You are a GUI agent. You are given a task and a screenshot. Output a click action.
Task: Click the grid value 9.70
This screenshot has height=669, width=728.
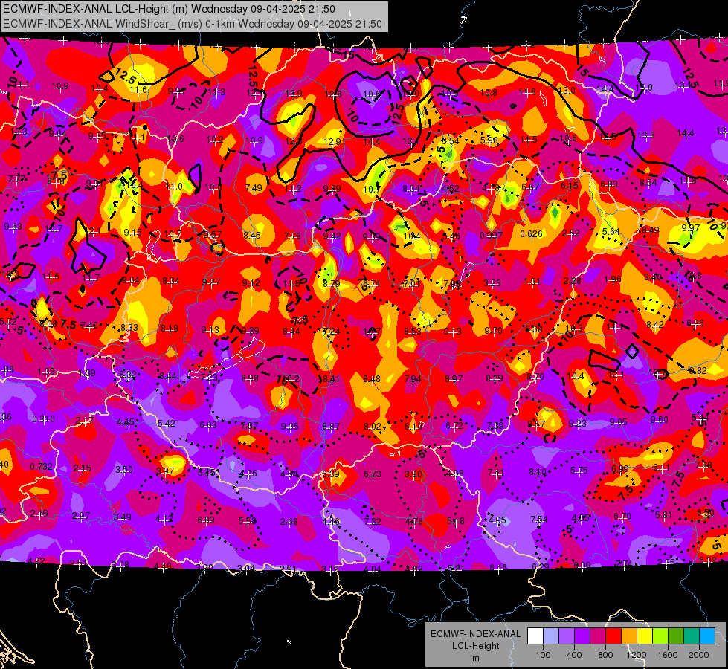pos(493,331)
